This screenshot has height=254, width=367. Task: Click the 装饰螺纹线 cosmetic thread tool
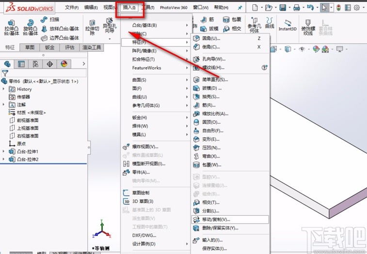(x=308, y=28)
